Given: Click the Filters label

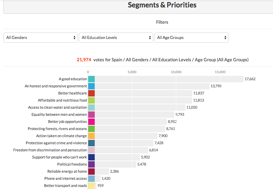Looking at the screenshot, I should click(x=162, y=22).
